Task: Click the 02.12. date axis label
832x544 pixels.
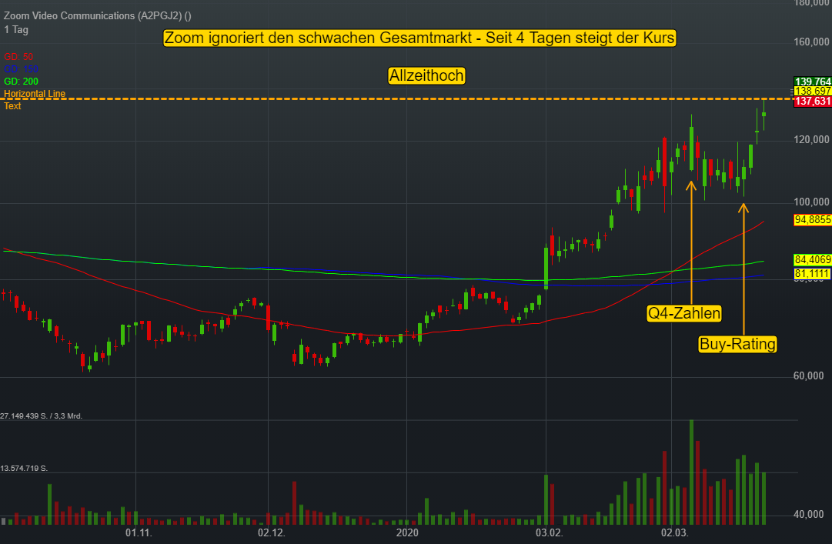Action: tap(272, 532)
